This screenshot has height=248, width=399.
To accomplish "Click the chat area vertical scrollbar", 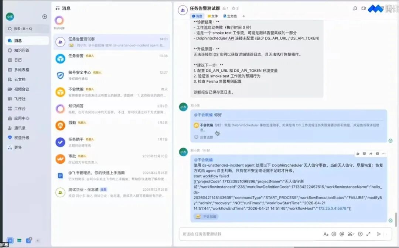I will (x=396, y=220).
